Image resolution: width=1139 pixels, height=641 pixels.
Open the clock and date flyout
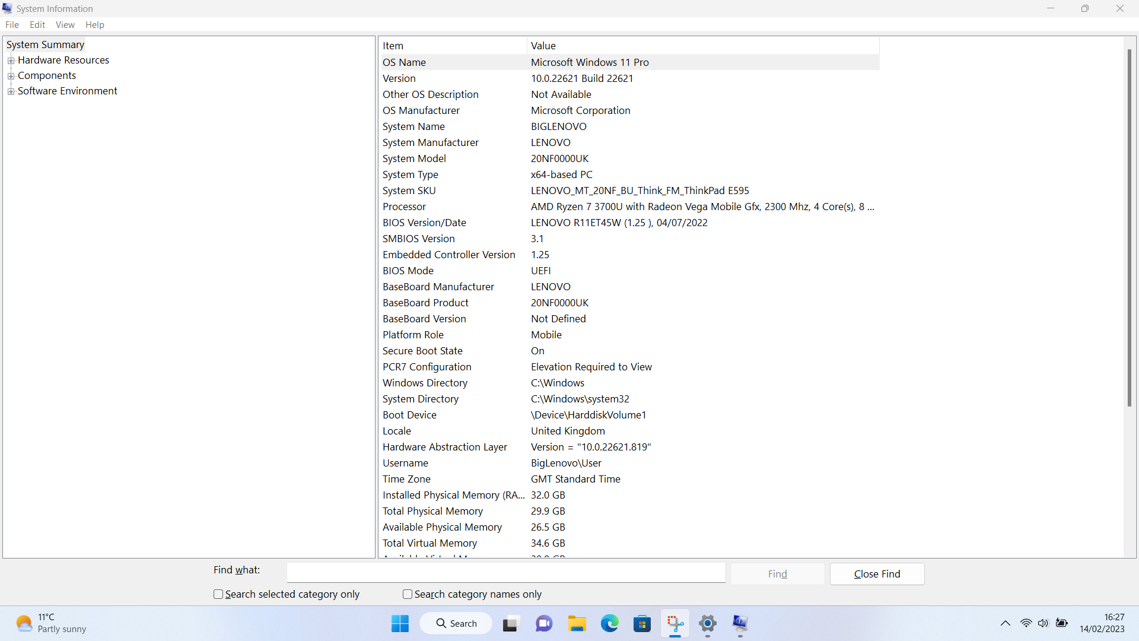1102,623
